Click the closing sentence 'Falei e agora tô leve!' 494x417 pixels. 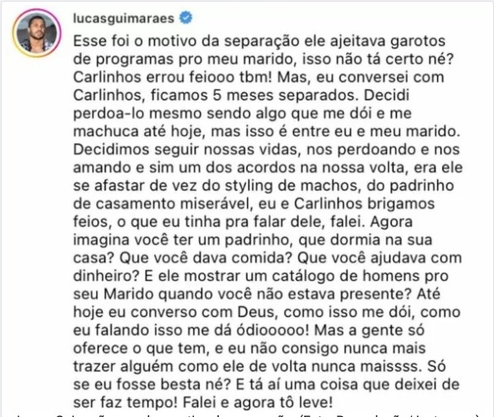click(258, 403)
